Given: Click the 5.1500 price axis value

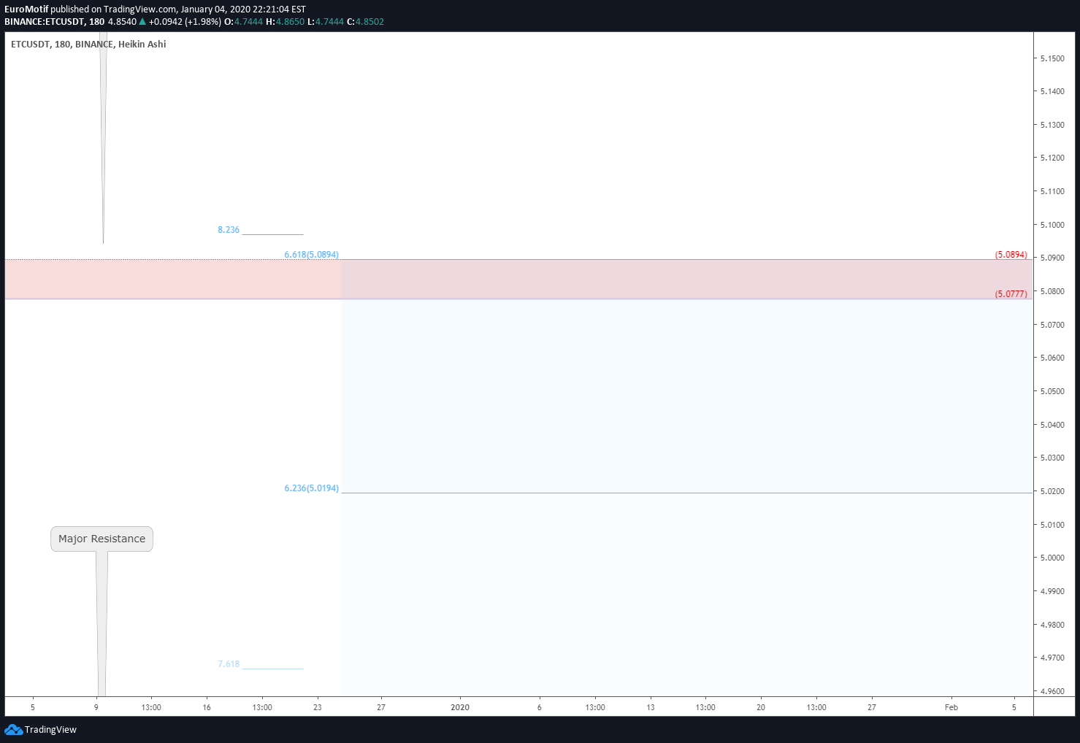Looking at the screenshot, I should click(x=1052, y=58).
